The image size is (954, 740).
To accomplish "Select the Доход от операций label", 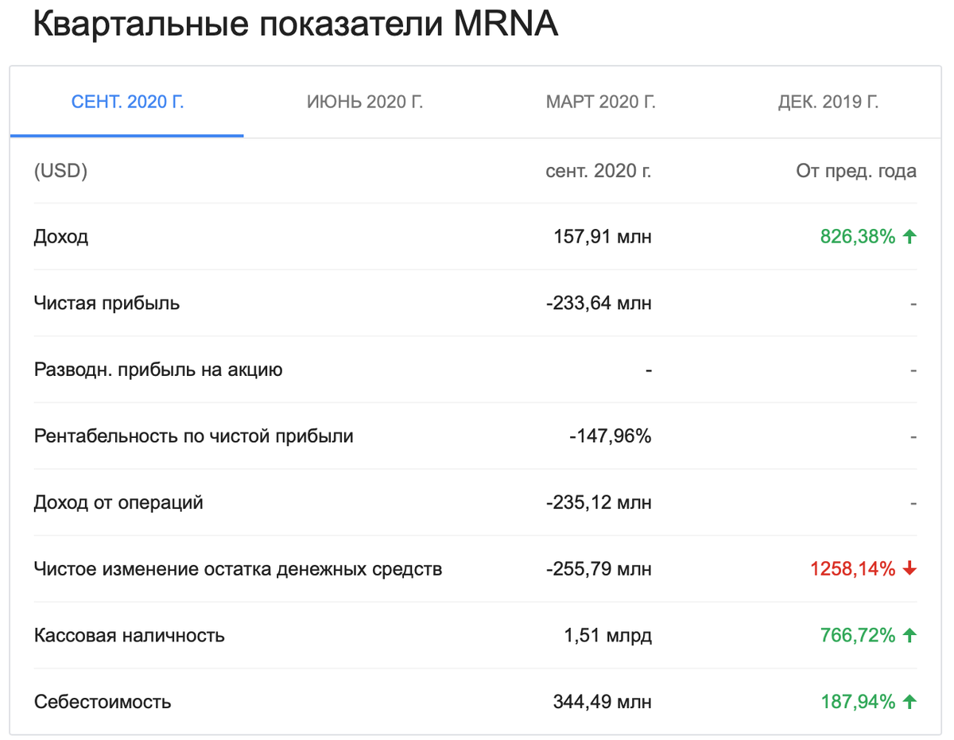I will coord(118,502).
